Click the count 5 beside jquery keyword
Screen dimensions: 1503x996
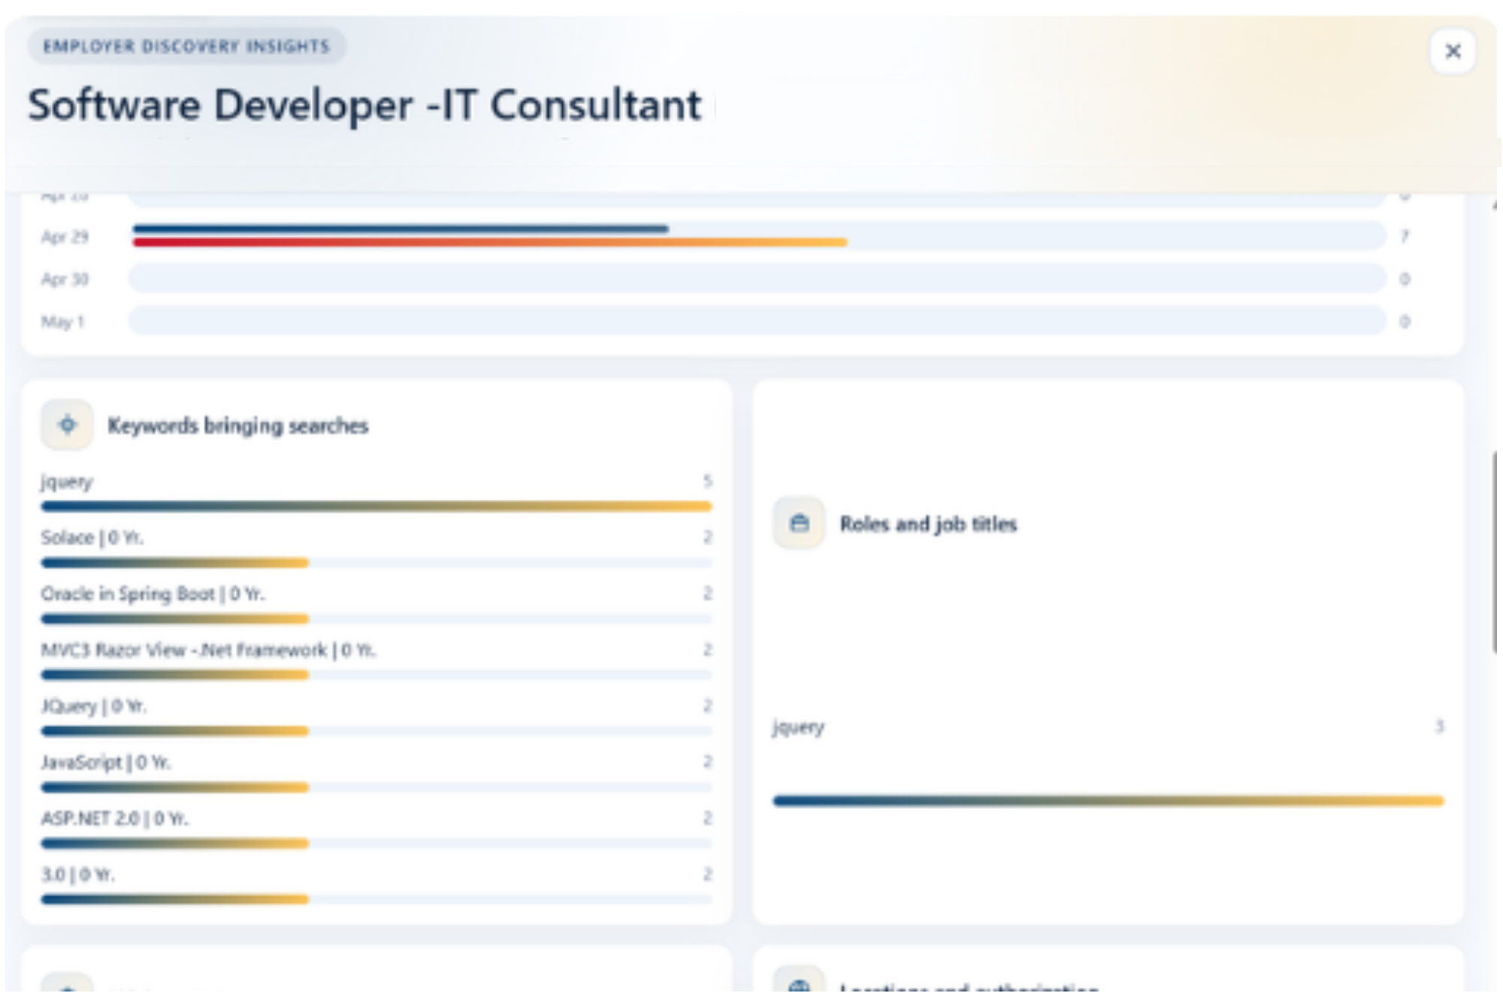click(707, 481)
